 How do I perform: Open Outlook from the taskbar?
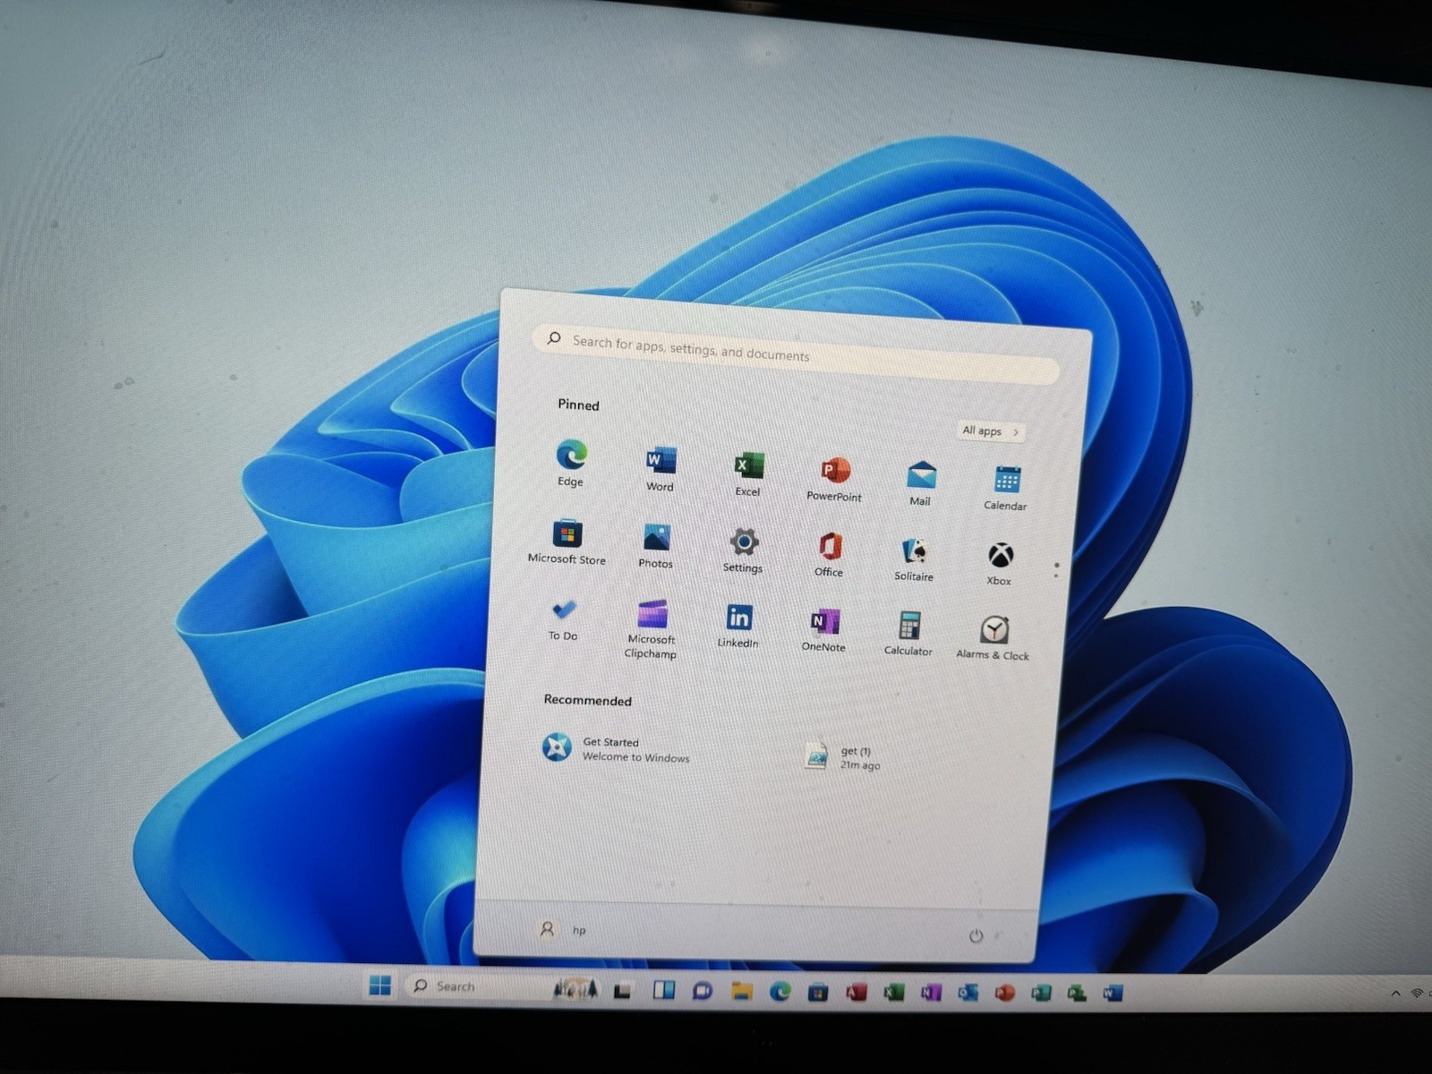point(967,993)
